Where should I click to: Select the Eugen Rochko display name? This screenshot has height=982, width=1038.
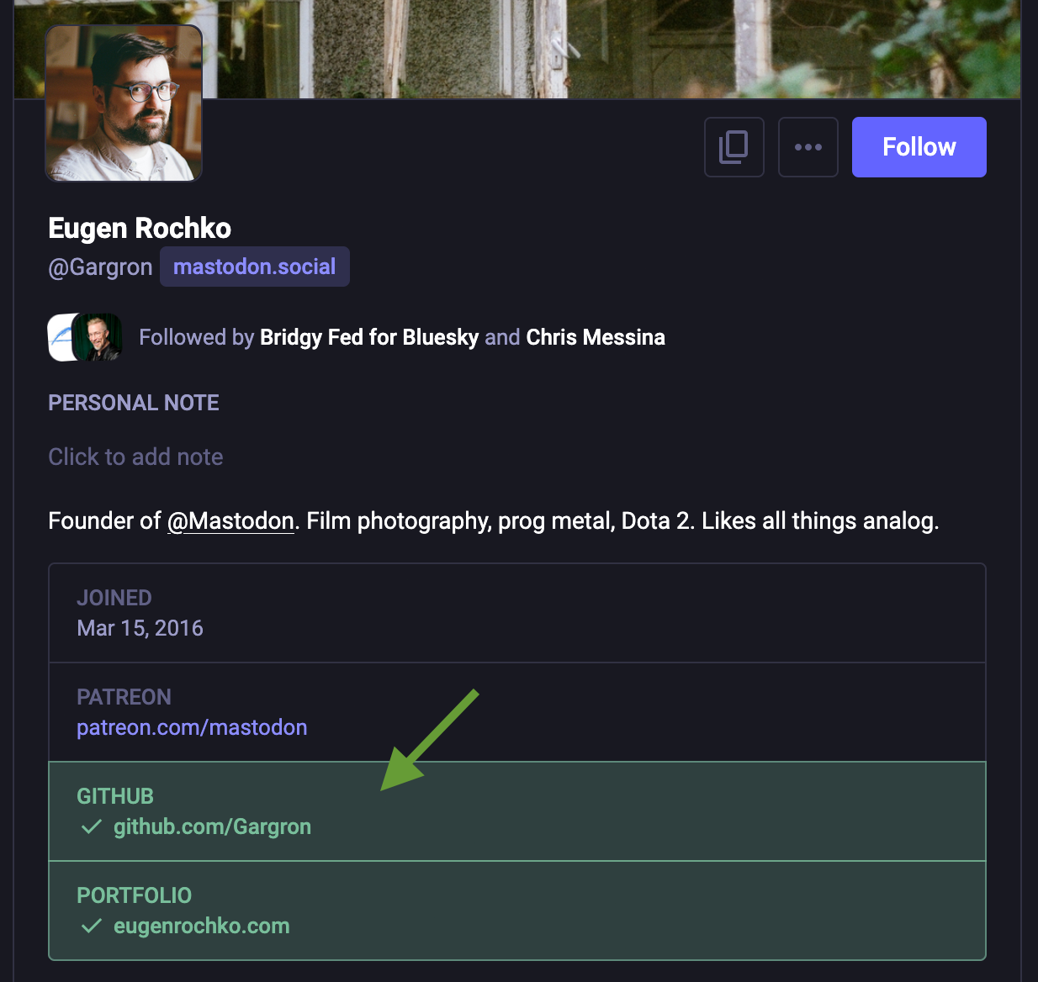point(140,228)
